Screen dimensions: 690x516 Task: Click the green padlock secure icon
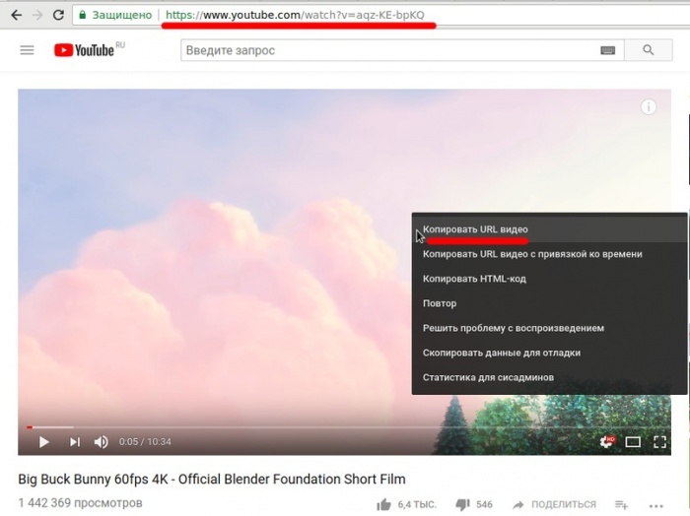pyautogui.click(x=82, y=15)
